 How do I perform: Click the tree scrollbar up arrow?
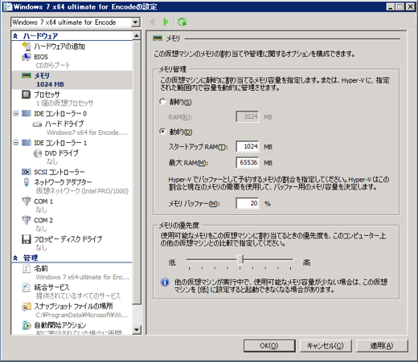137,36
